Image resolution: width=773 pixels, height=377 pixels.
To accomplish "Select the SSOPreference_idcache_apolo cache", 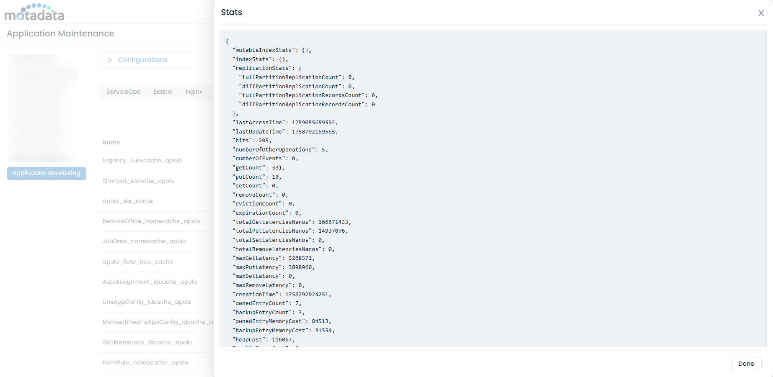I will coord(147,342).
